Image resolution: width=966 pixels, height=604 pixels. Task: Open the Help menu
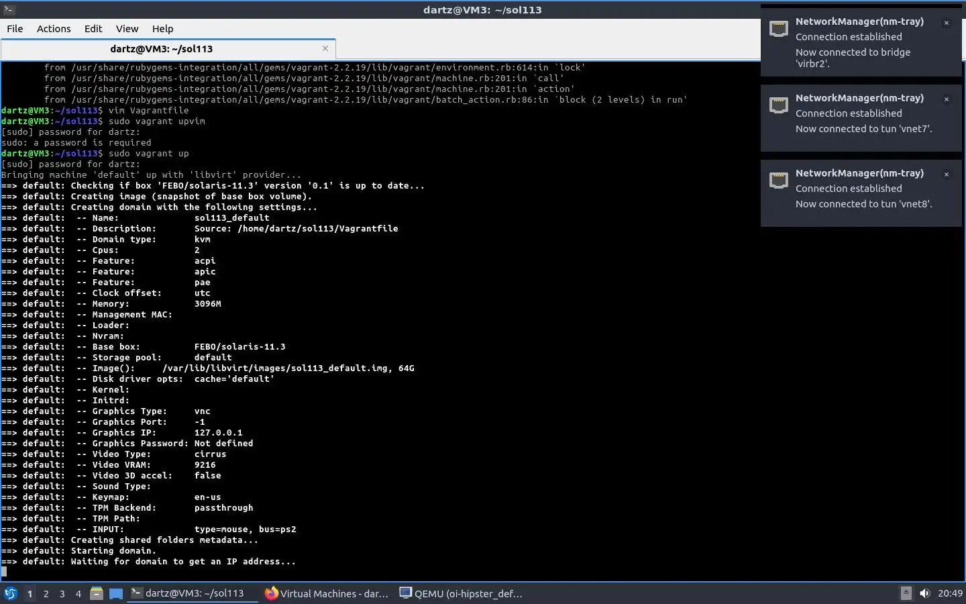162,29
